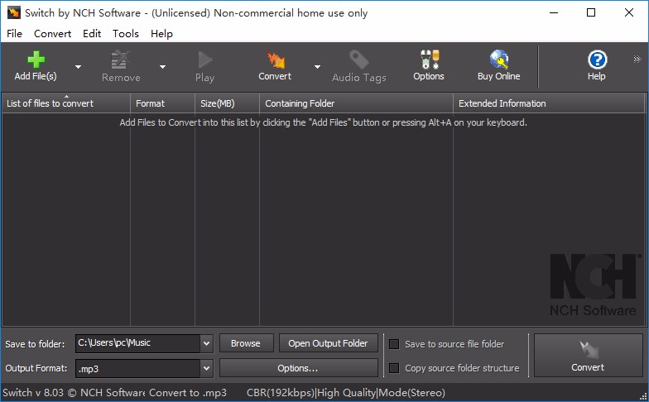Expand the Remove dropdown arrow

162,66
